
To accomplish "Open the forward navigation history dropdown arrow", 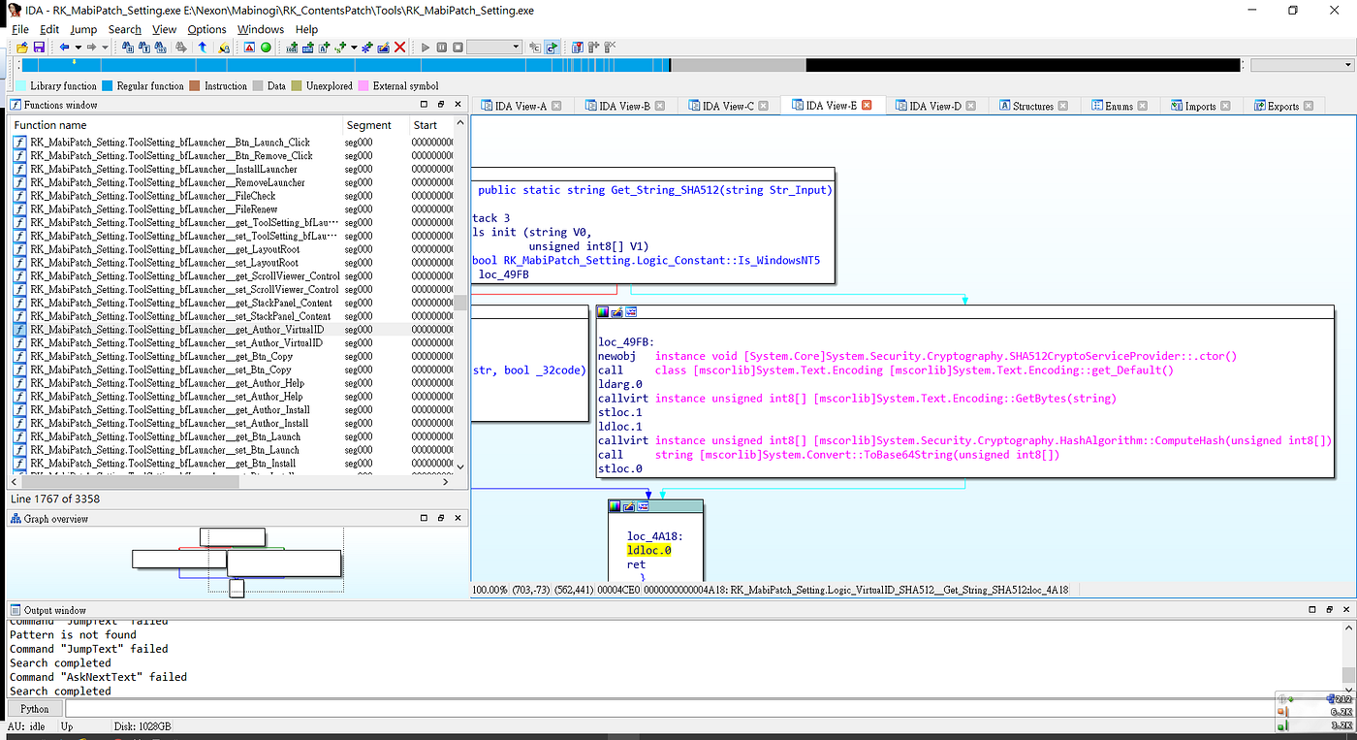I will click(x=106, y=47).
